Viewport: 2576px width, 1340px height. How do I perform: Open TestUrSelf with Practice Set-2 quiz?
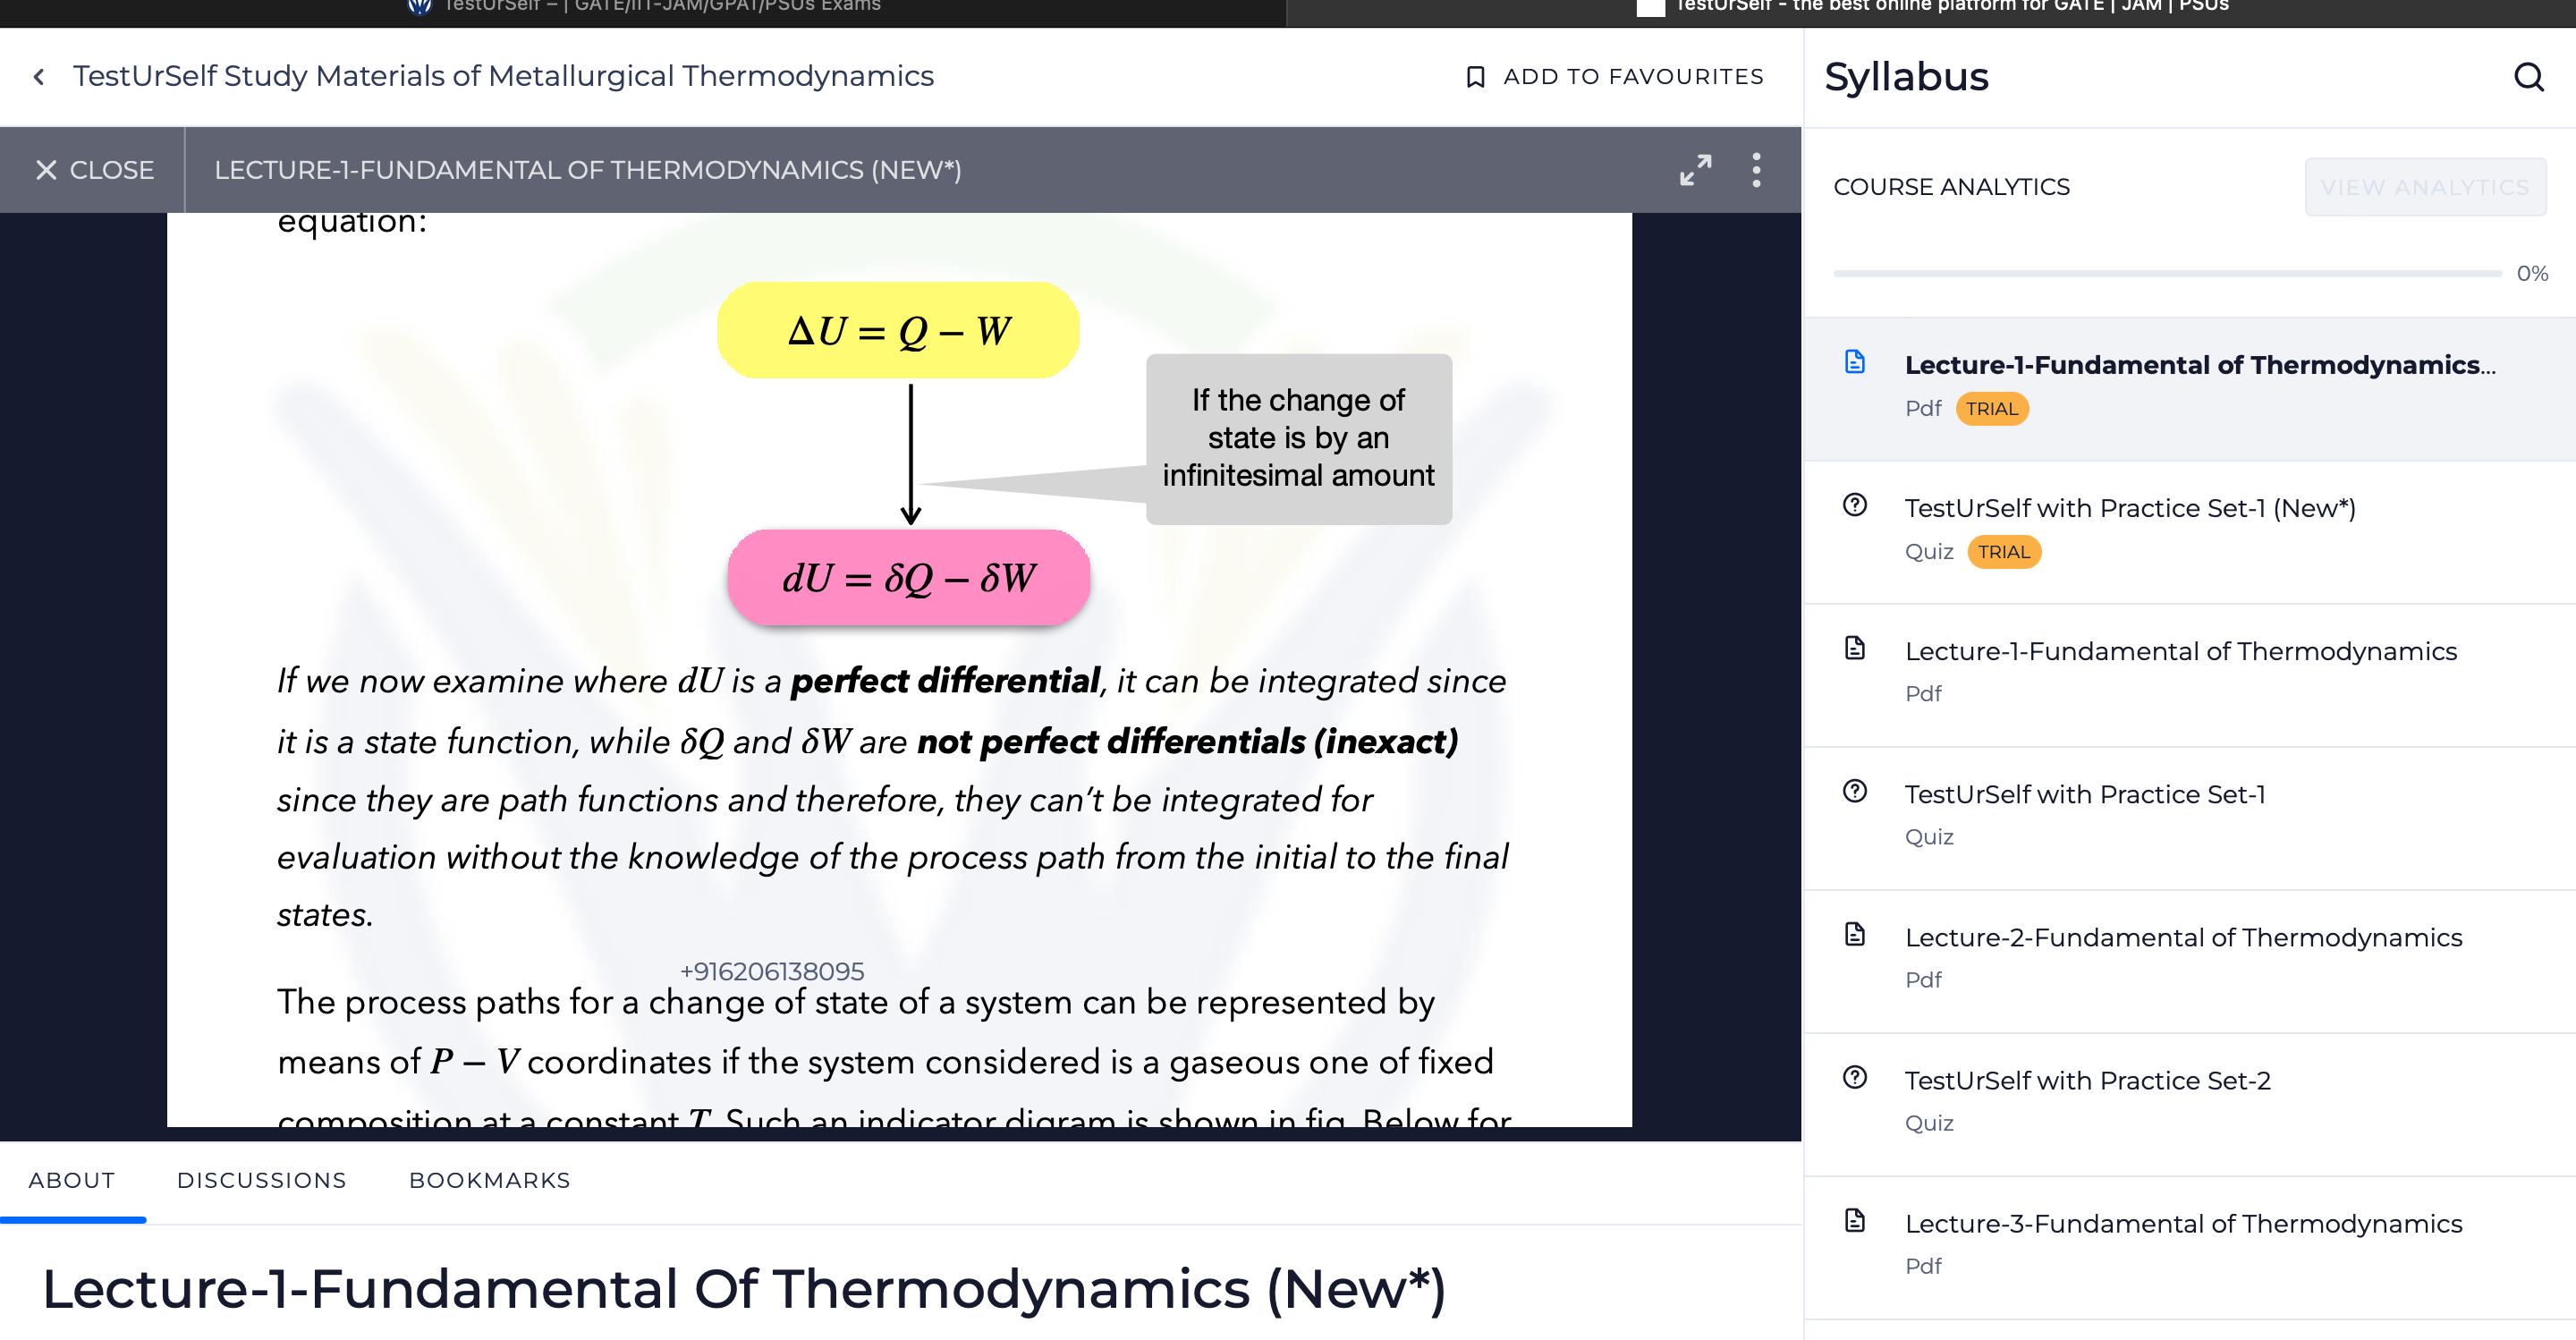pos(2189,1104)
